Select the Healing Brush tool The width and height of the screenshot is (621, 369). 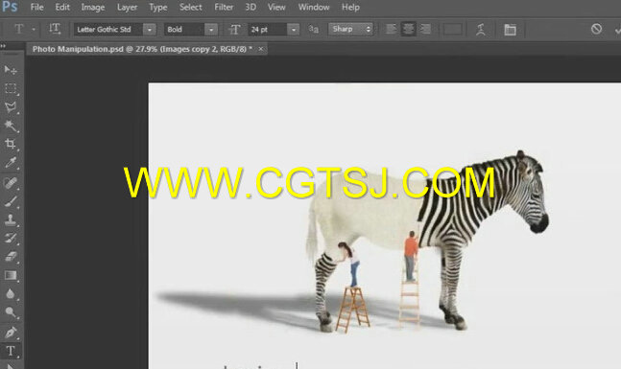click(x=11, y=182)
